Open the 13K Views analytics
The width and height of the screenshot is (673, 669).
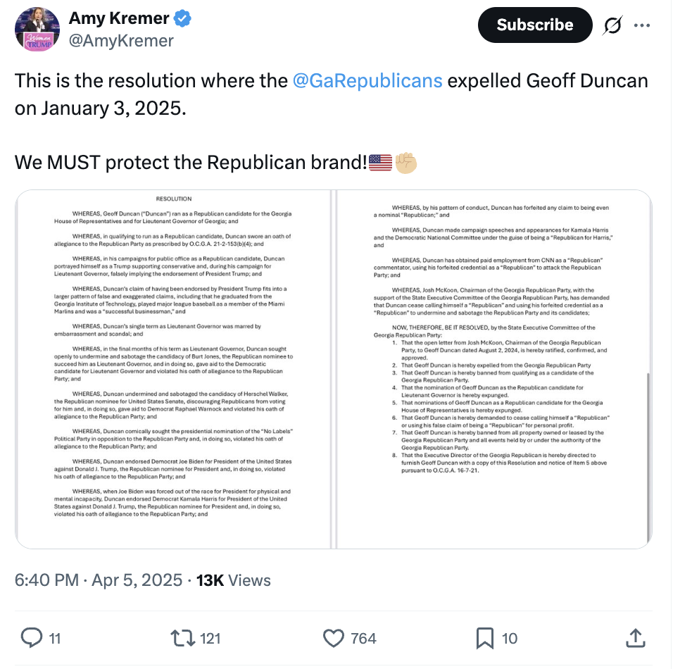point(234,580)
